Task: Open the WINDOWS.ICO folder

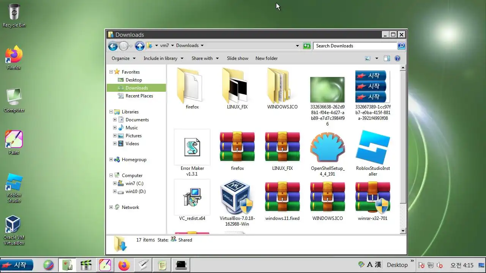Action: [x=282, y=89]
